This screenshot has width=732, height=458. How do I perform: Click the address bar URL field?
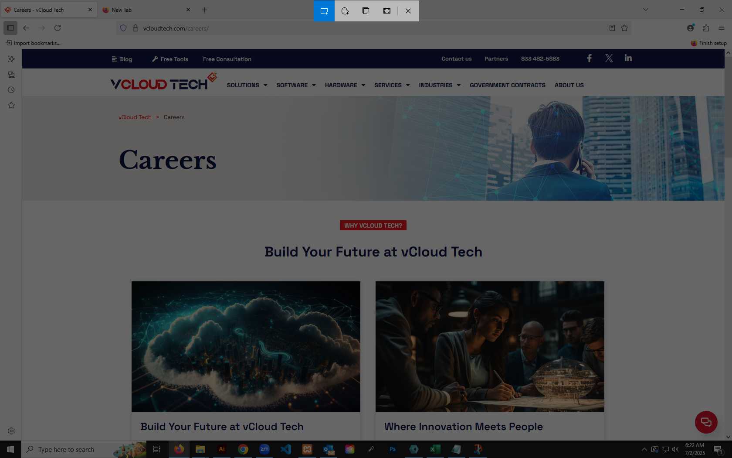click(x=373, y=28)
